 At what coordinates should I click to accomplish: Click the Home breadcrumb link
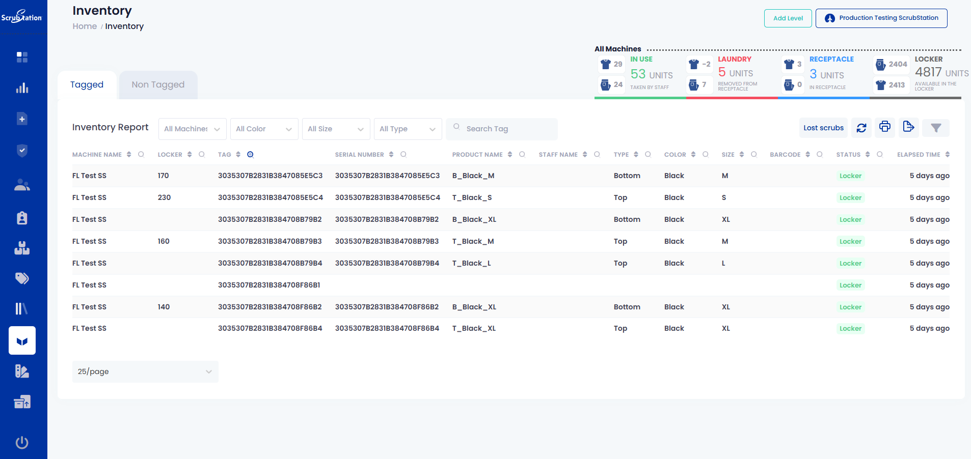85,26
